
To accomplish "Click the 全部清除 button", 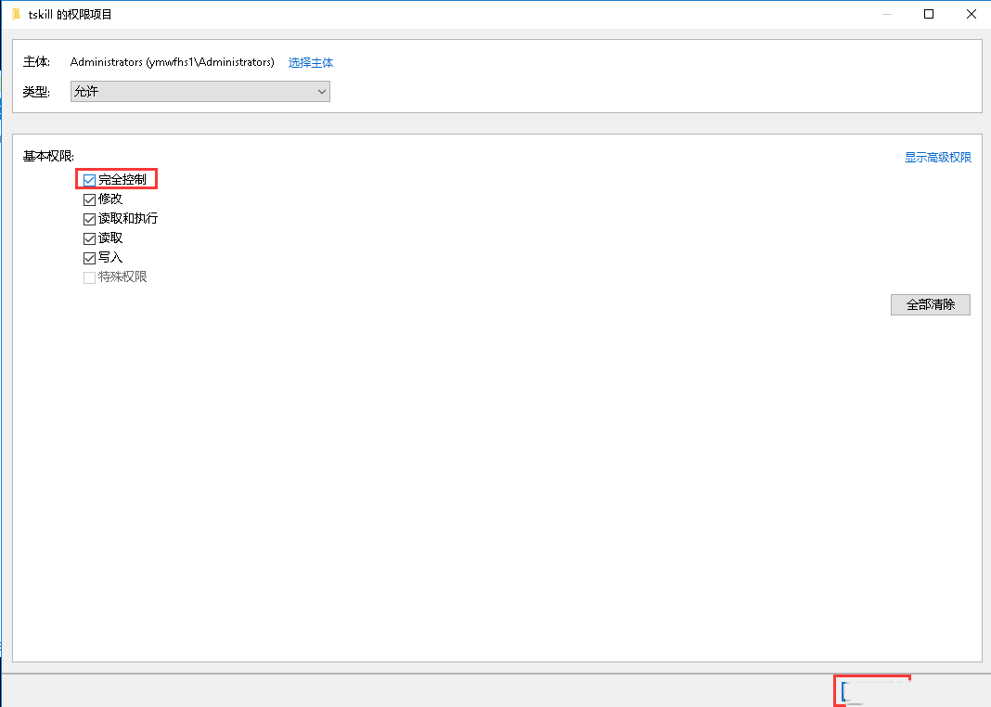I will [x=931, y=304].
